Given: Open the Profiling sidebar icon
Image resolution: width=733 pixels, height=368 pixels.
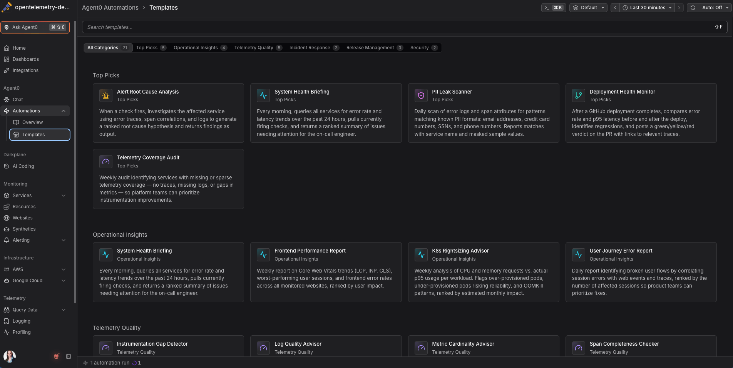Looking at the screenshot, I should [7, 332].
